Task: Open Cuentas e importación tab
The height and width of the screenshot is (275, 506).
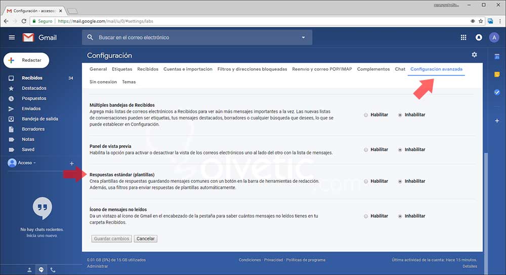Action: tap(188, 69)
